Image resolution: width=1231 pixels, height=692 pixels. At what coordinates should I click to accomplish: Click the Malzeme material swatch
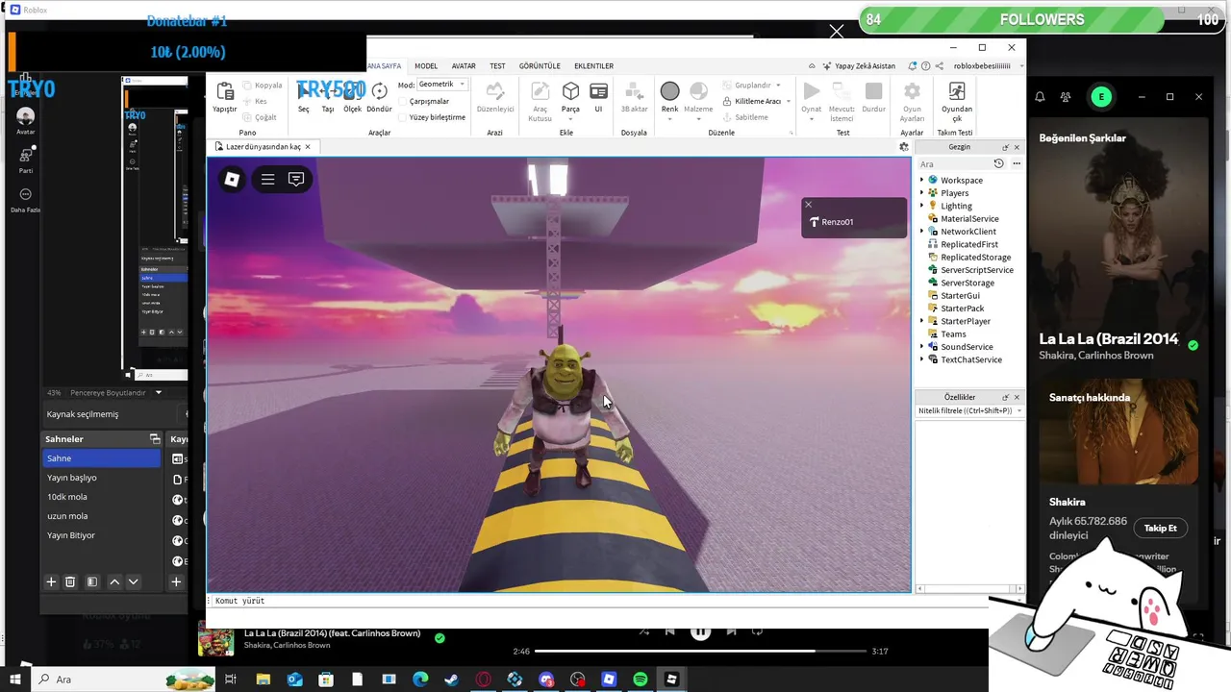pos(698,91)
